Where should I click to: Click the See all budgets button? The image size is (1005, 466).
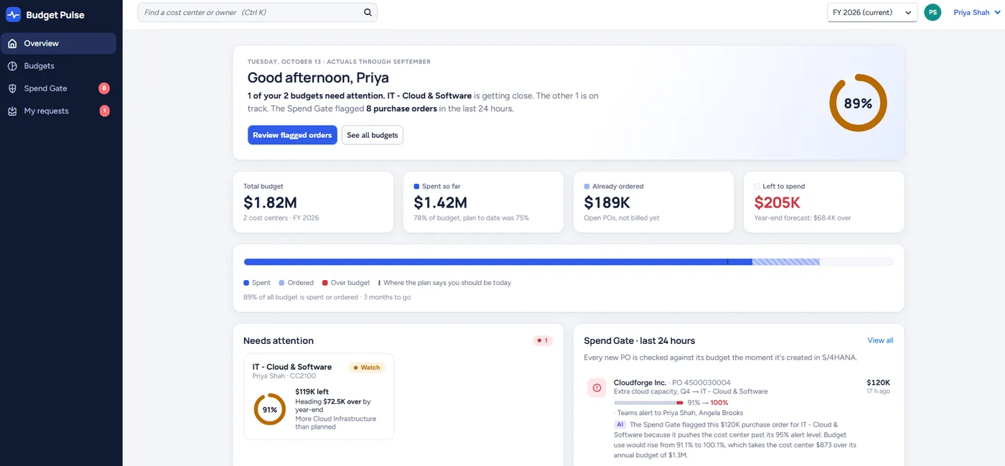[x=372, y=135]
